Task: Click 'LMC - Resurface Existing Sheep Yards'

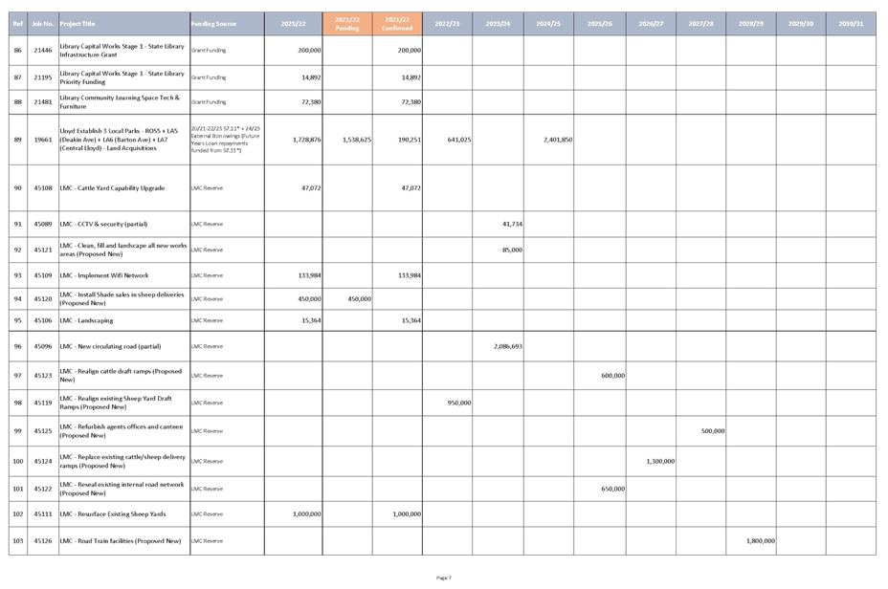Action: 113,514
